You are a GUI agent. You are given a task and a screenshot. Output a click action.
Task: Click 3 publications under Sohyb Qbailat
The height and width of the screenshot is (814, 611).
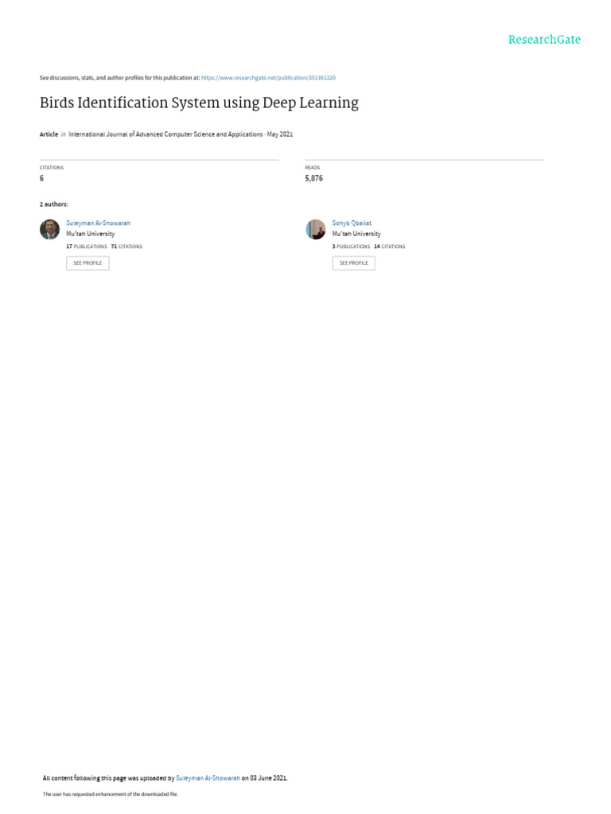tap(351, 246)
